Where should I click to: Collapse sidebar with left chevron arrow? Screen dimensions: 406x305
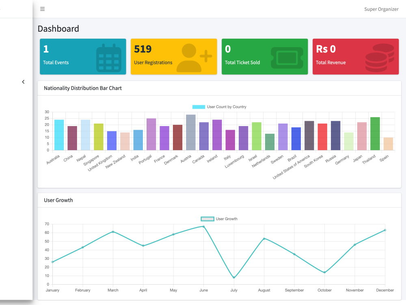point(23,82)
